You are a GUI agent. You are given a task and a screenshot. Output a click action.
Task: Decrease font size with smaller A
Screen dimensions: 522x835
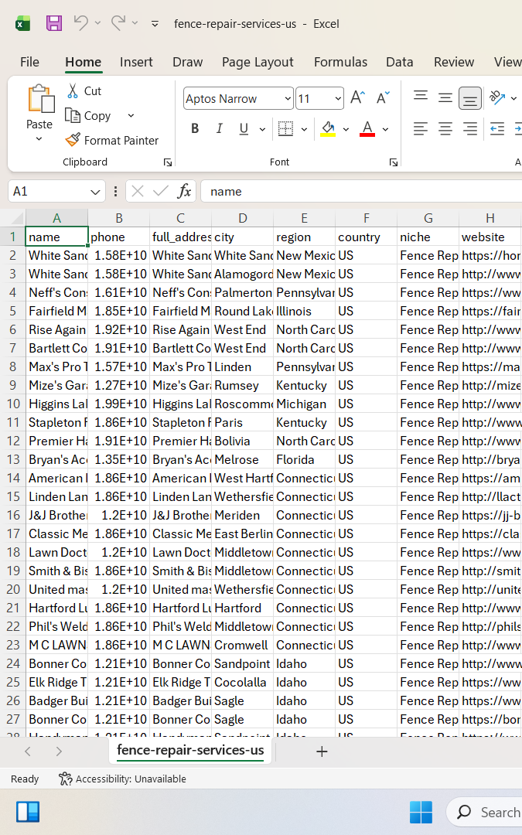click(x=383, y=97)
